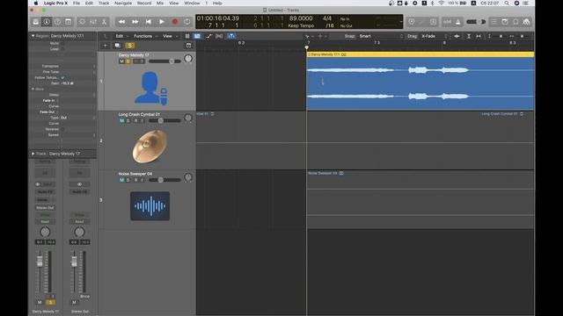Open List Editors button
563x316 pixels.
pos(494,22)
